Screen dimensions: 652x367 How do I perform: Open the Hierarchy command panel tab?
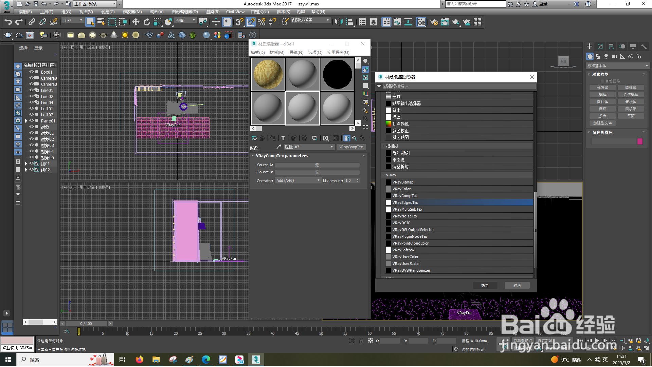(611, 46)
